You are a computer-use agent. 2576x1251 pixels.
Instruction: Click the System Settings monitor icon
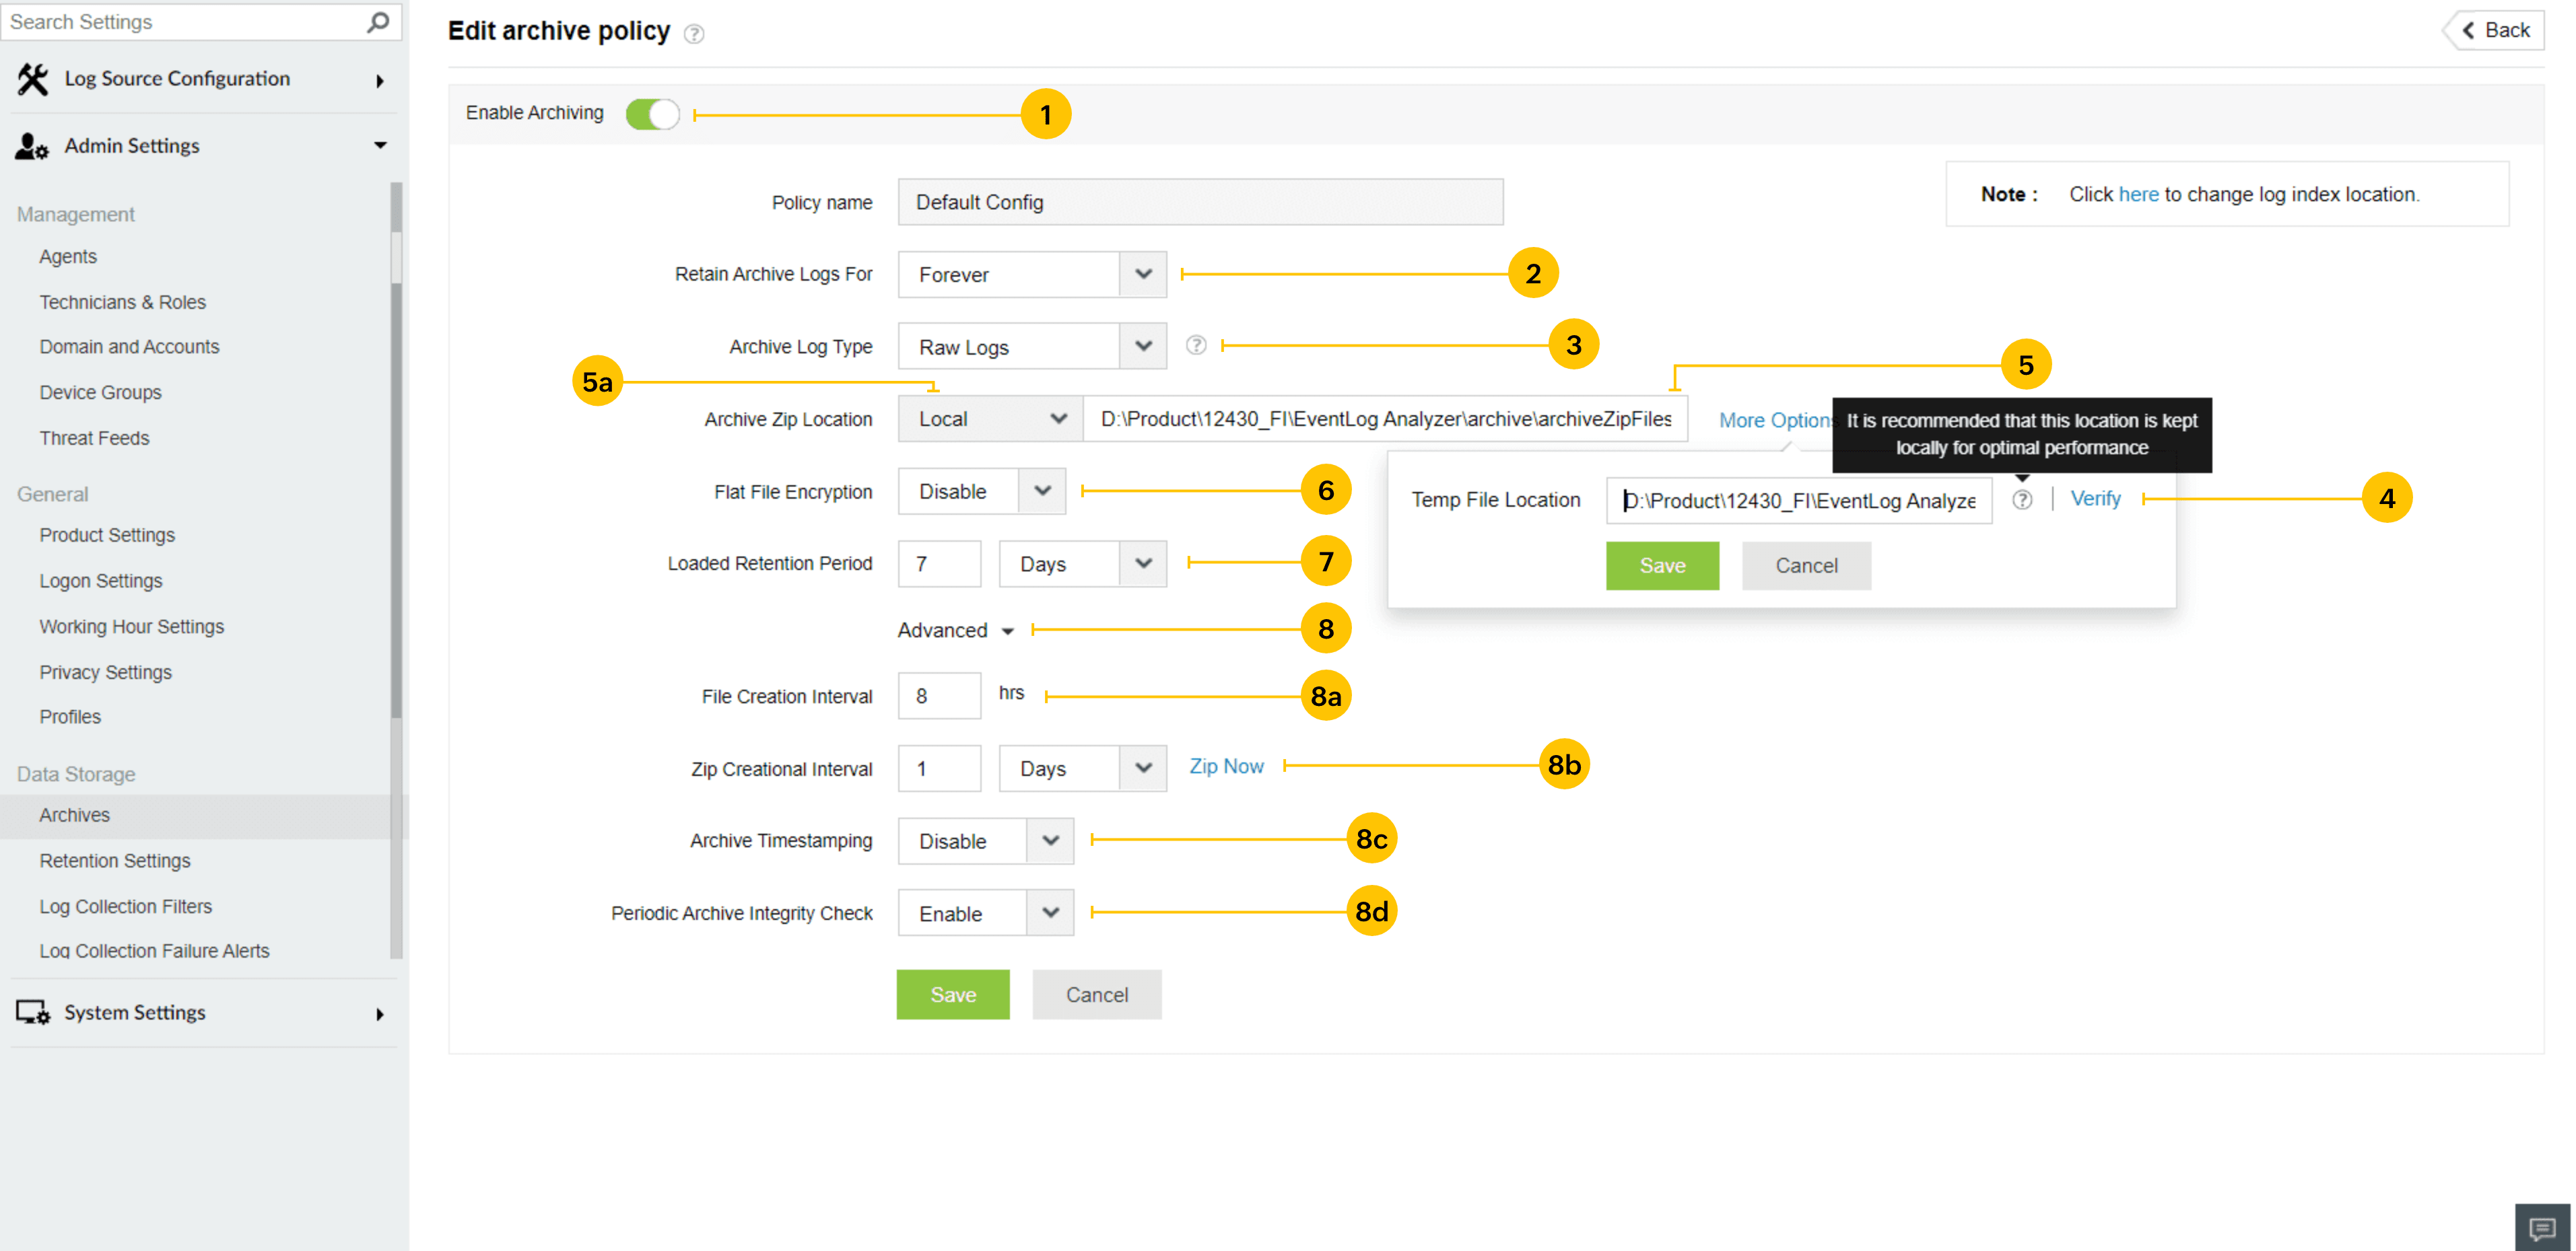pos(33,1012)
